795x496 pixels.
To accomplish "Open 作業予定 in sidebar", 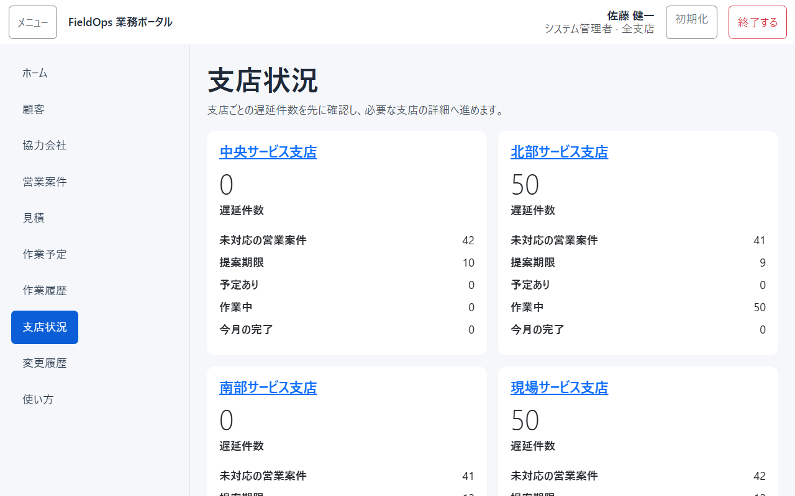I will (45, 254).
